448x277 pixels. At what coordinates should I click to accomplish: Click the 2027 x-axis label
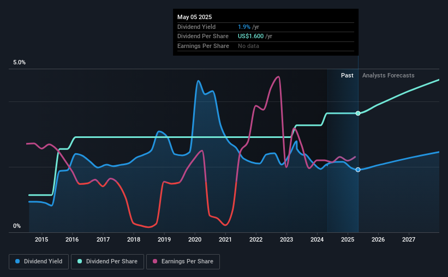(x=409, y=239)
